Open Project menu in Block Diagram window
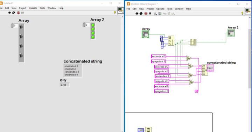Viewport: 252px width, 132px height. pyautogui.click(x=150, y=9)
